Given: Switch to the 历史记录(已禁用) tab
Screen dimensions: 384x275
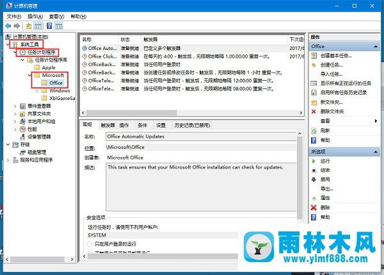Looking at the screenshot, I should point(192,126).
